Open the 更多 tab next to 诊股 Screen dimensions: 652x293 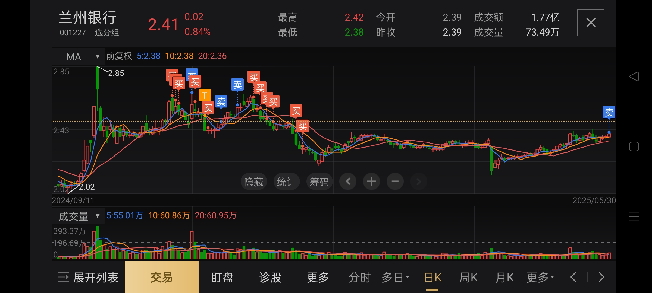point(318,278)
